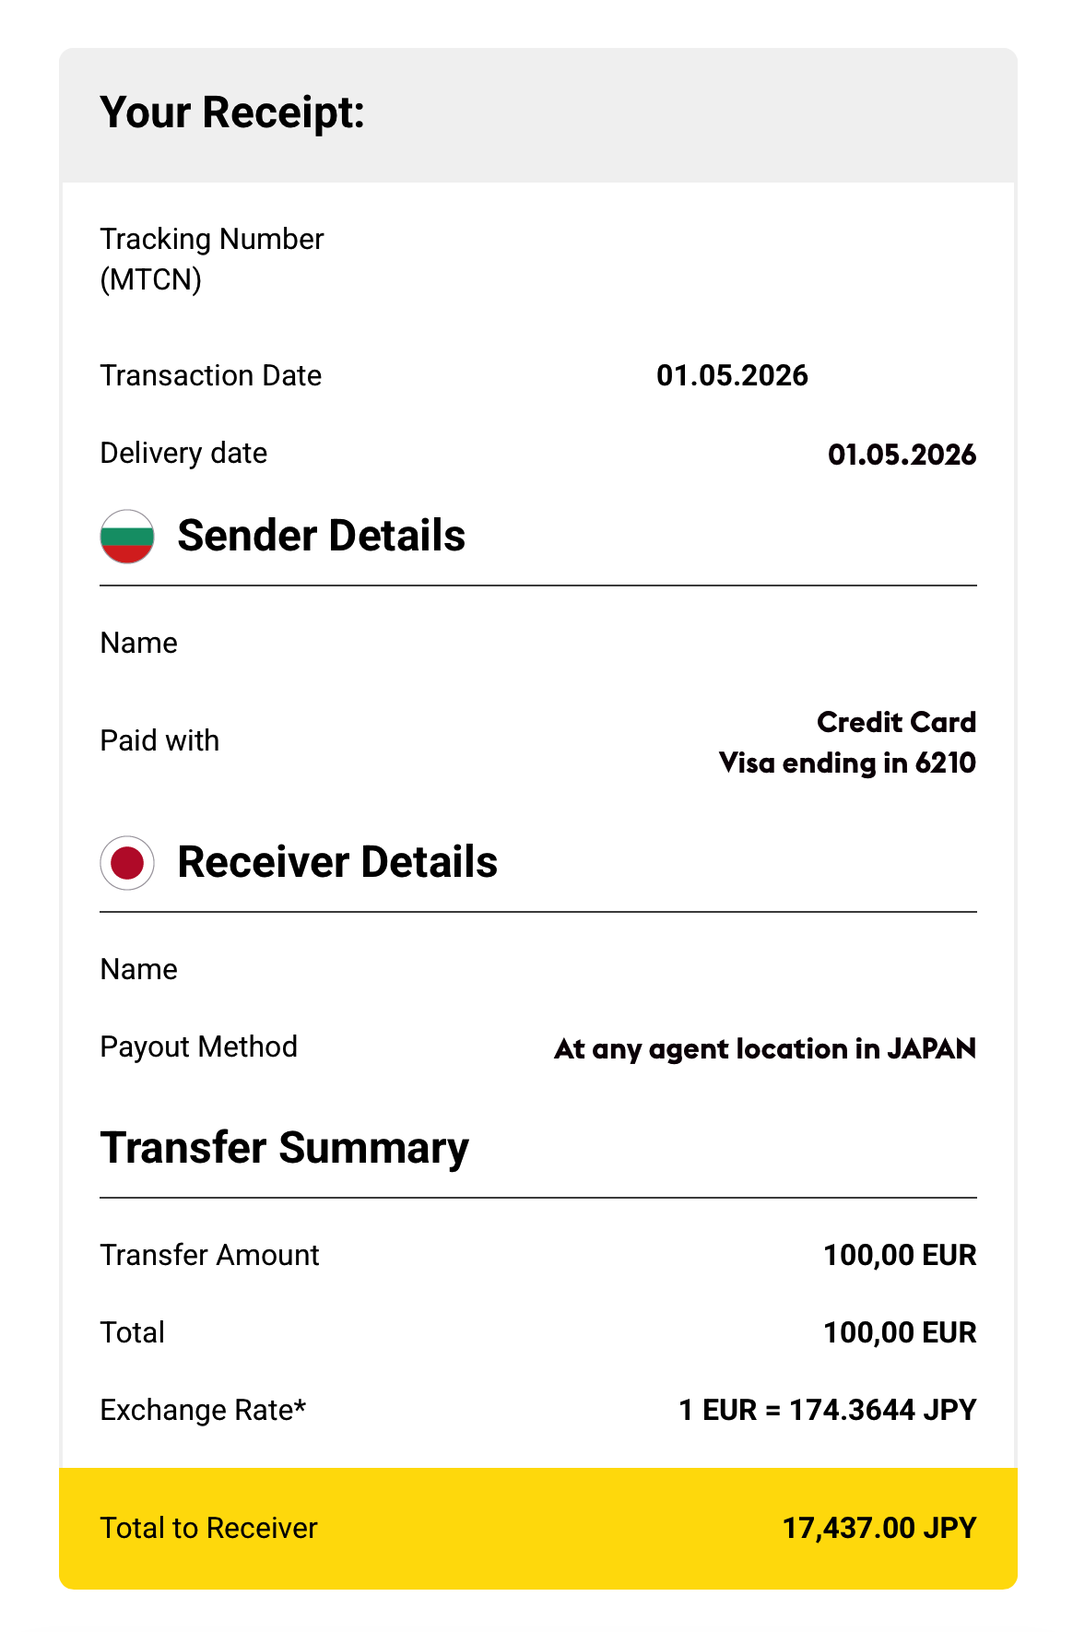
Task: Click Visa ending in 6210
Action: (847, 763)
